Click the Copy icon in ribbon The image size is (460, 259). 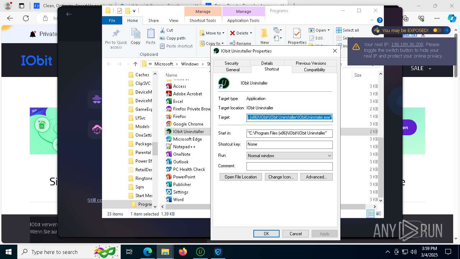pos(135,34)
